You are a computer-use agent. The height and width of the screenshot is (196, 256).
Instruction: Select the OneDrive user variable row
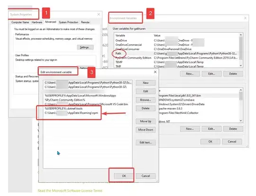click(177, 40)
